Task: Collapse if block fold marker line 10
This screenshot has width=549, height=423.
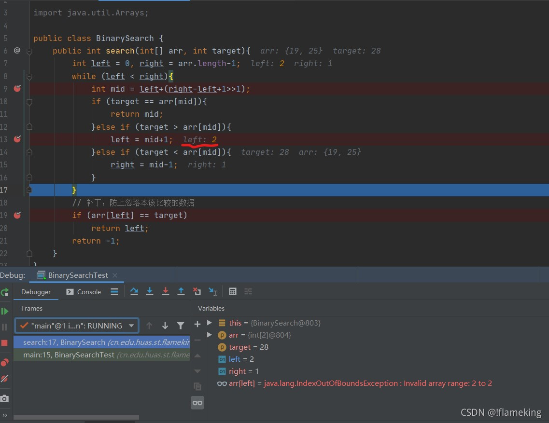Action: tap(29, 102)
